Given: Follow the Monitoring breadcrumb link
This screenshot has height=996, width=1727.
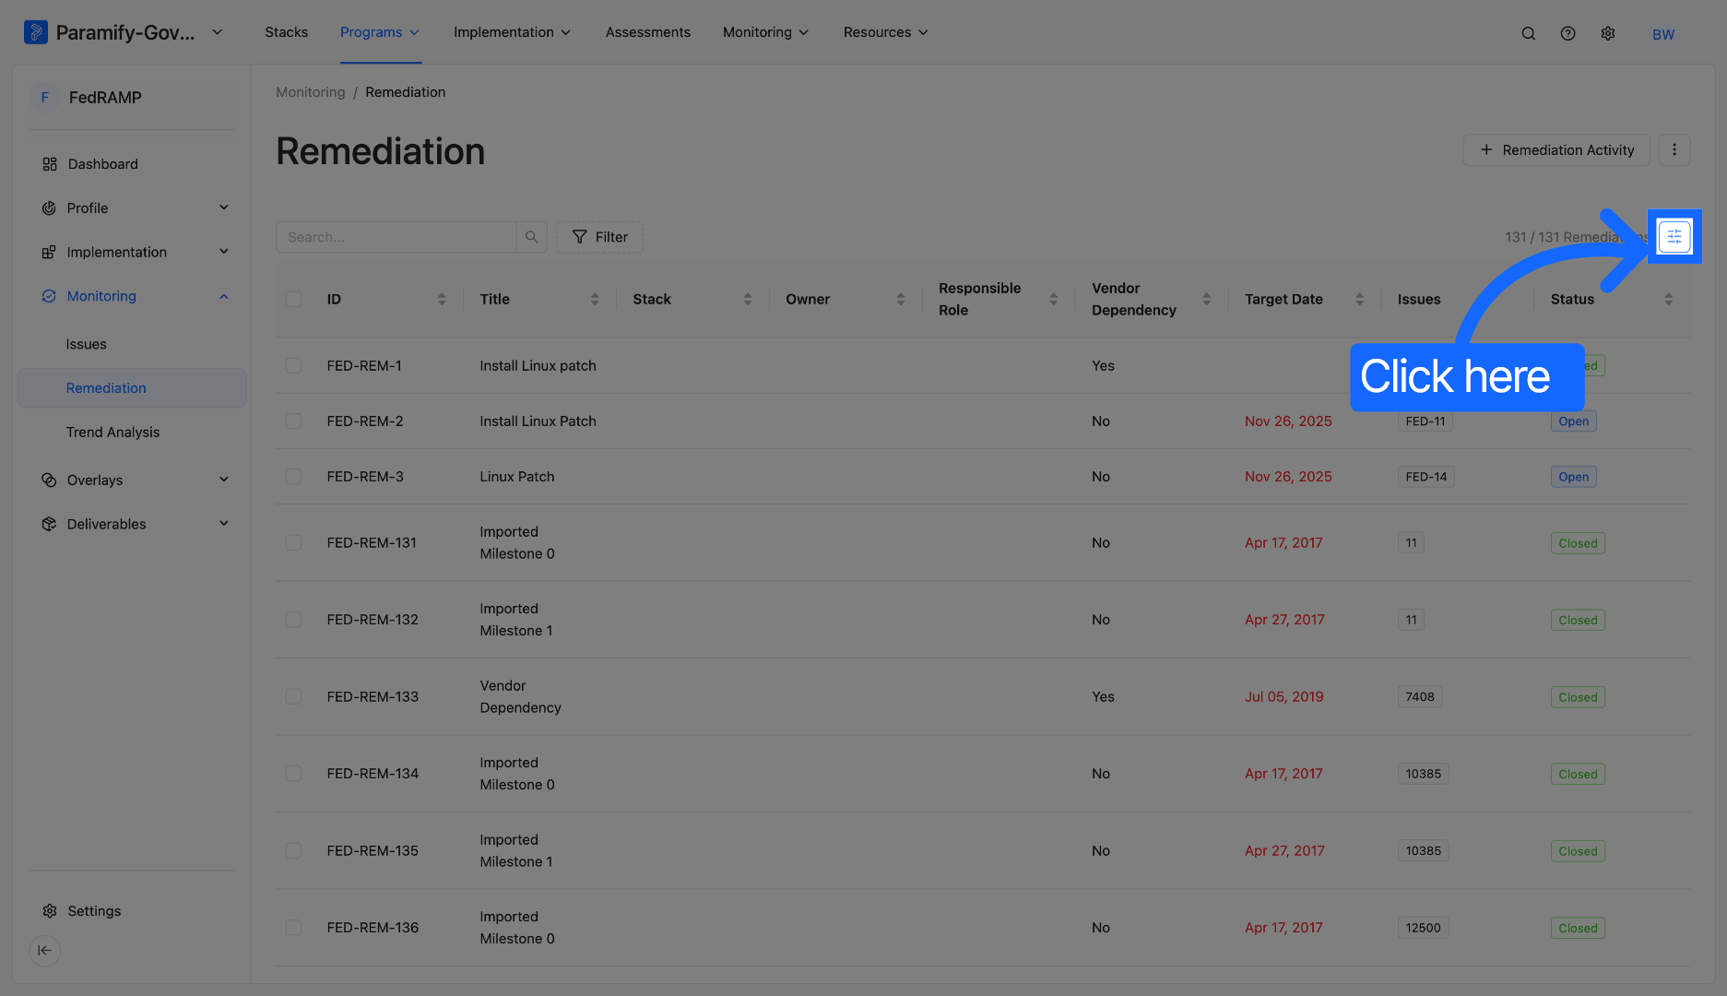Looking at the screenshot, I should click(x=311, y=92).
